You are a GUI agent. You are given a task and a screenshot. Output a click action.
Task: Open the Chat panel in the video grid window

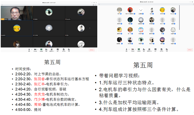click(x=58, y=50)
